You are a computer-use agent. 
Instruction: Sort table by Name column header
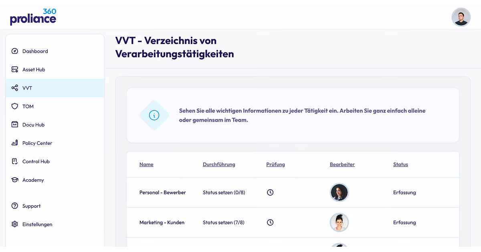[146, 164]
